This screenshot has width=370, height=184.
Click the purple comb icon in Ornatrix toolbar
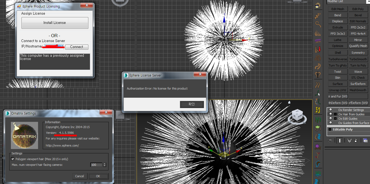pos(318,41)
